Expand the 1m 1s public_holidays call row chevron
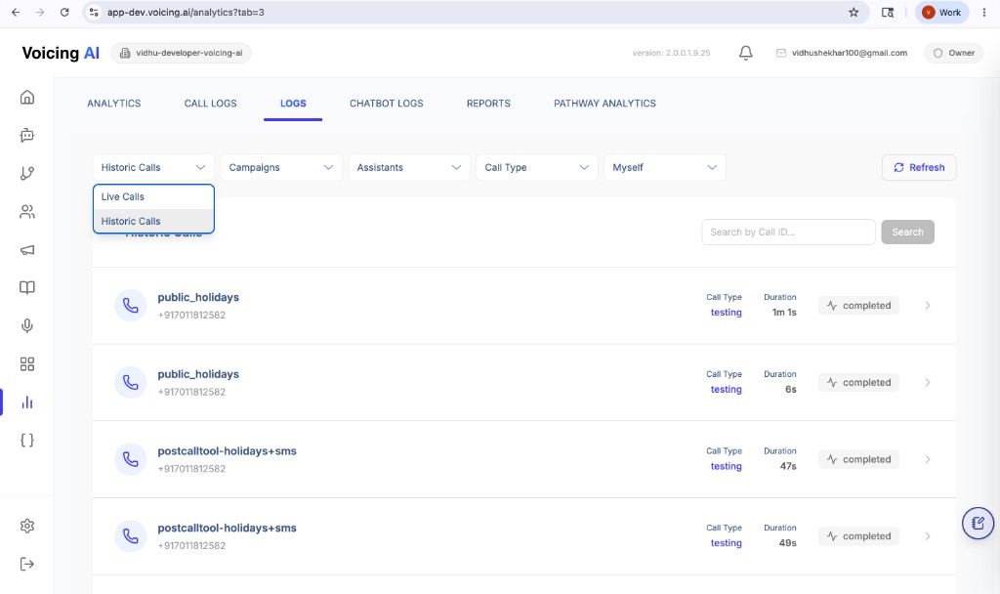The width and height of the screenshot is (1000, 594). (928, 306)
